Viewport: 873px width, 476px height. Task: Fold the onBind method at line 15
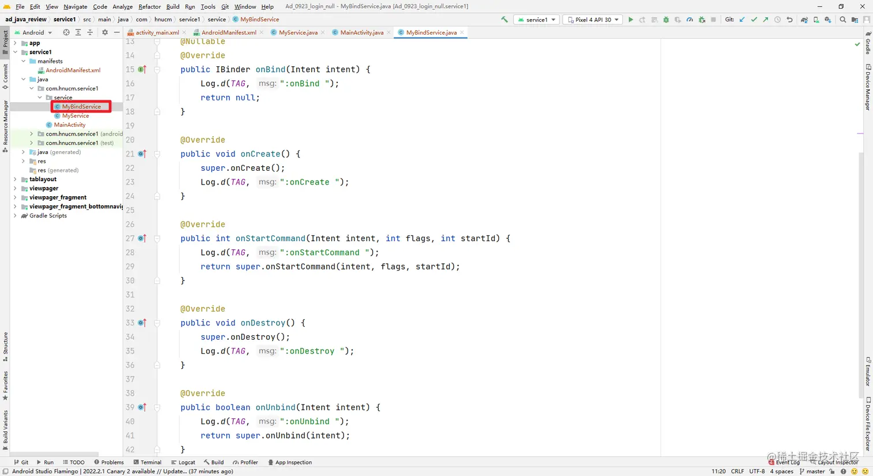157,69
